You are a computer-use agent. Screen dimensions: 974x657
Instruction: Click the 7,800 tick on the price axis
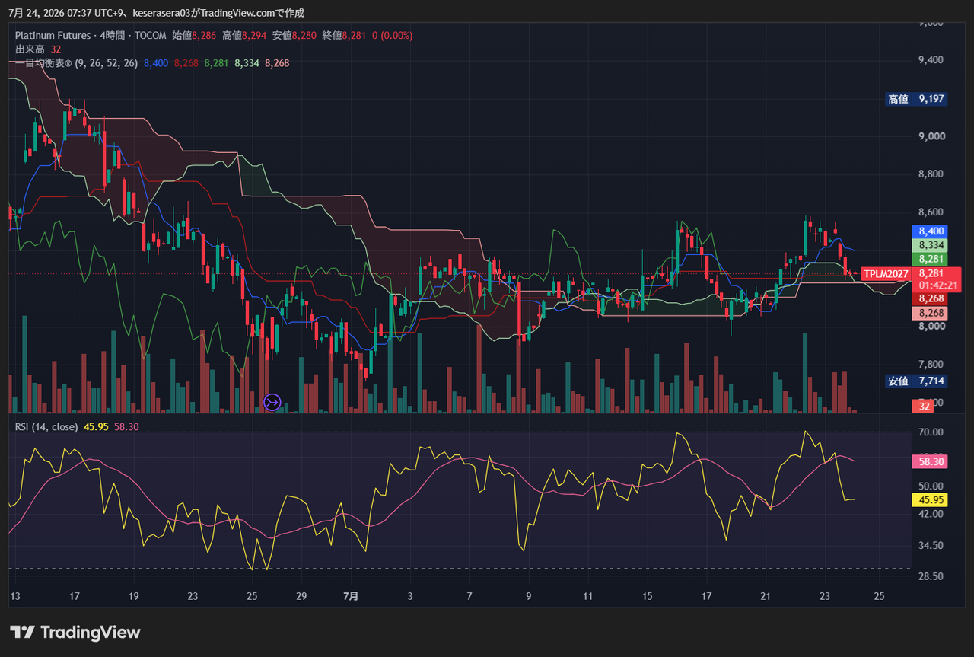931,365
